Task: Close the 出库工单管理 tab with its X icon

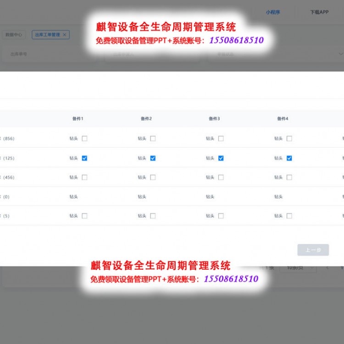Action: [x=65, y=34]
